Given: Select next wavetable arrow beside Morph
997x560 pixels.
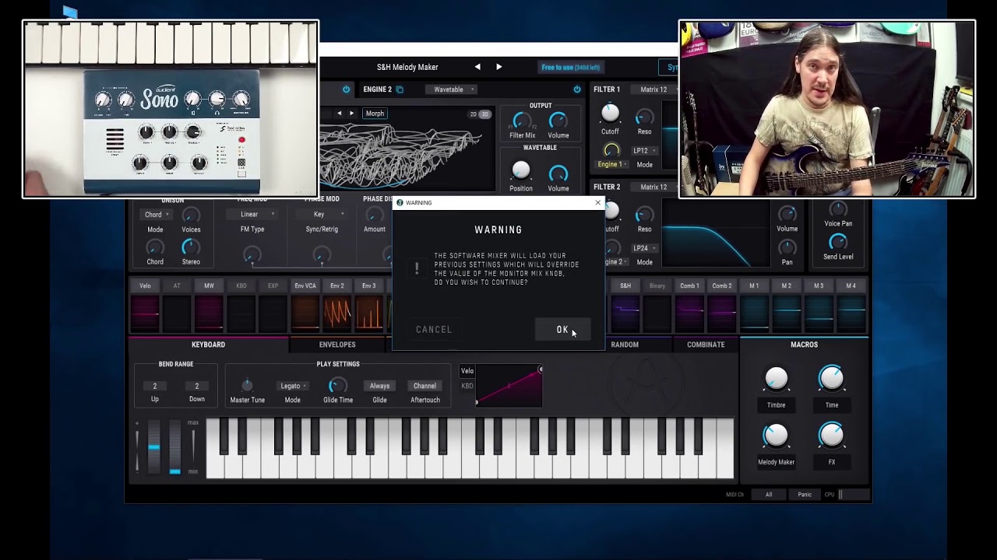Looking at the screenshot, I should point(352,114).
